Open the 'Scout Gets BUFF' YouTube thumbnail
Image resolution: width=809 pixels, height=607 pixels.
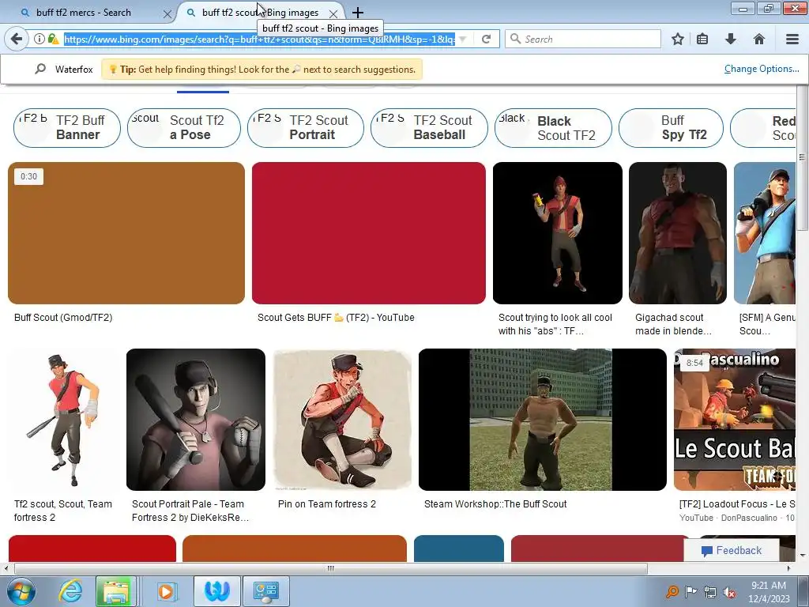pos(368,233)
